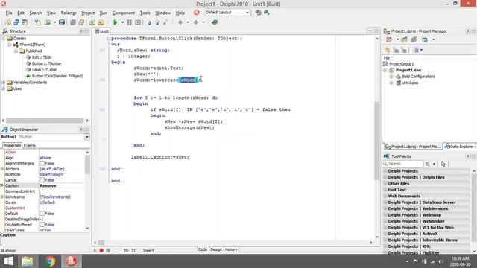Click the Structure pane horizontal scrollbar

click(45, 121)
